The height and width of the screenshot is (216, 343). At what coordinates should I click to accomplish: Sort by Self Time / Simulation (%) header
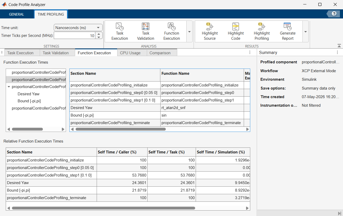coord(223,152)
